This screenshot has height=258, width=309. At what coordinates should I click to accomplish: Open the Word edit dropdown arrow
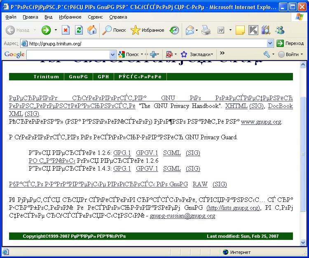point(230,30)
